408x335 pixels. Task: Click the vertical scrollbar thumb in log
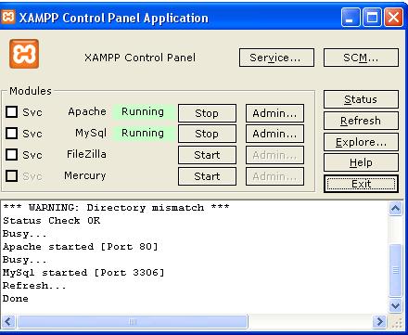395,270
